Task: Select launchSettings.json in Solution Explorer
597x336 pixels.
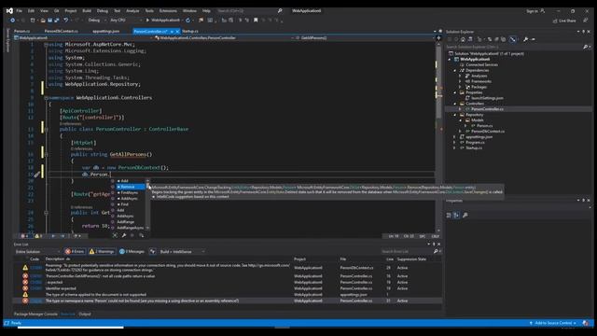Action: pos(487,98)
